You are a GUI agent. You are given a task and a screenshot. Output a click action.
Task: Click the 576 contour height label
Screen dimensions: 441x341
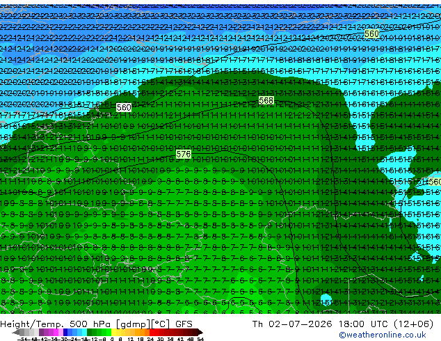click(x=184, y=154)
